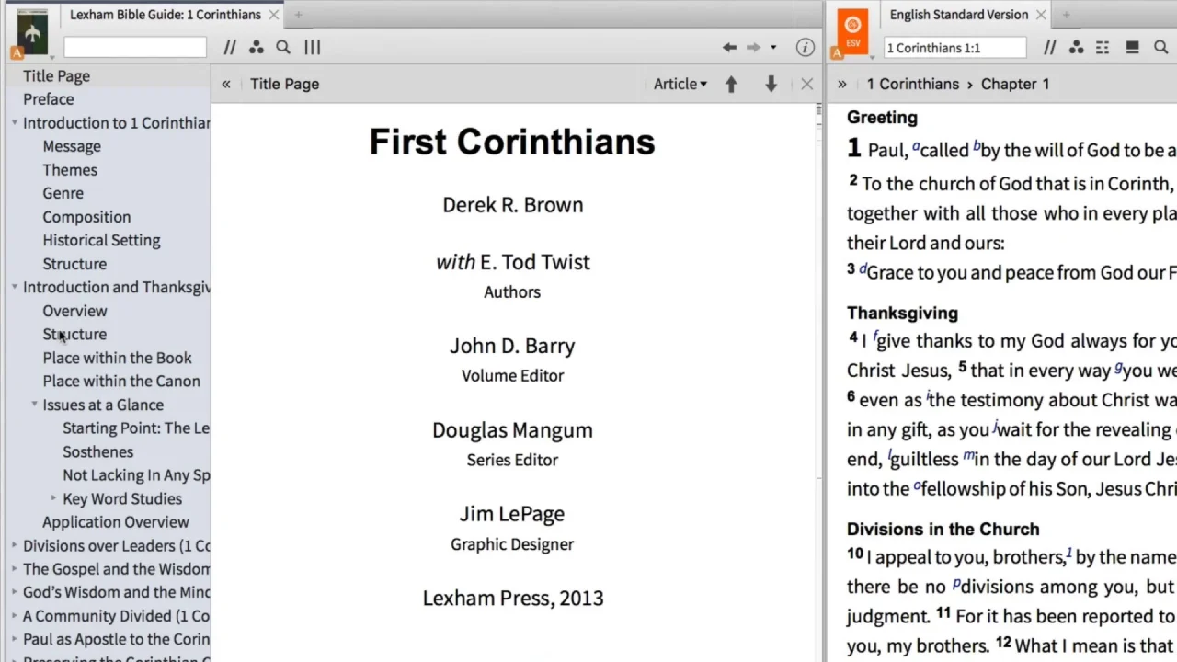Jump to previous article with up arrow
This screenshot has height=662, width=1177.
pos(731,84)
